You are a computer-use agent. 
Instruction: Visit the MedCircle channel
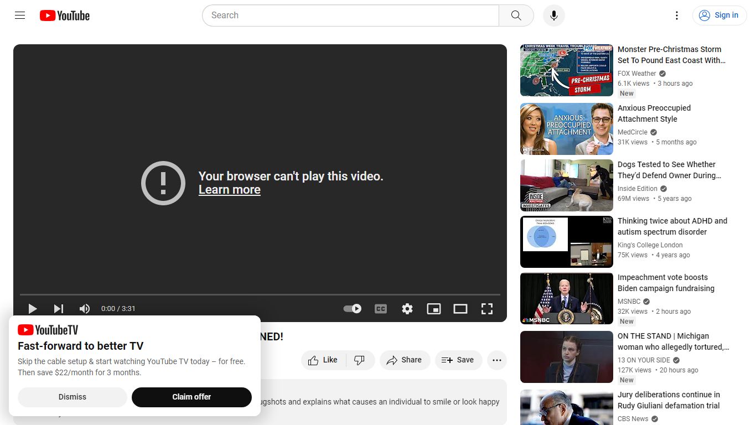point(633,132)
